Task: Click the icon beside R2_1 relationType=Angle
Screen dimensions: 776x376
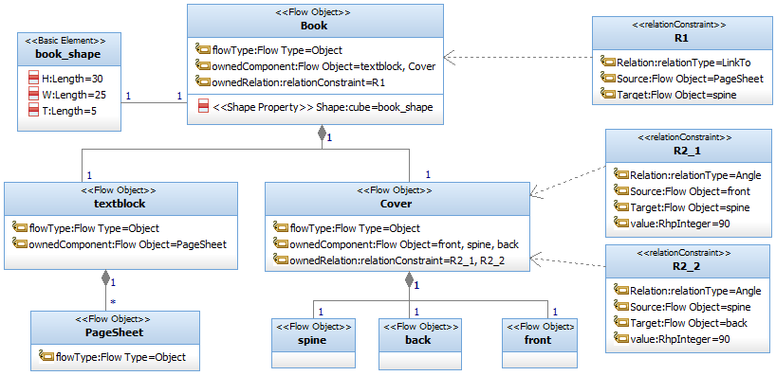Action: click(620, 174)
